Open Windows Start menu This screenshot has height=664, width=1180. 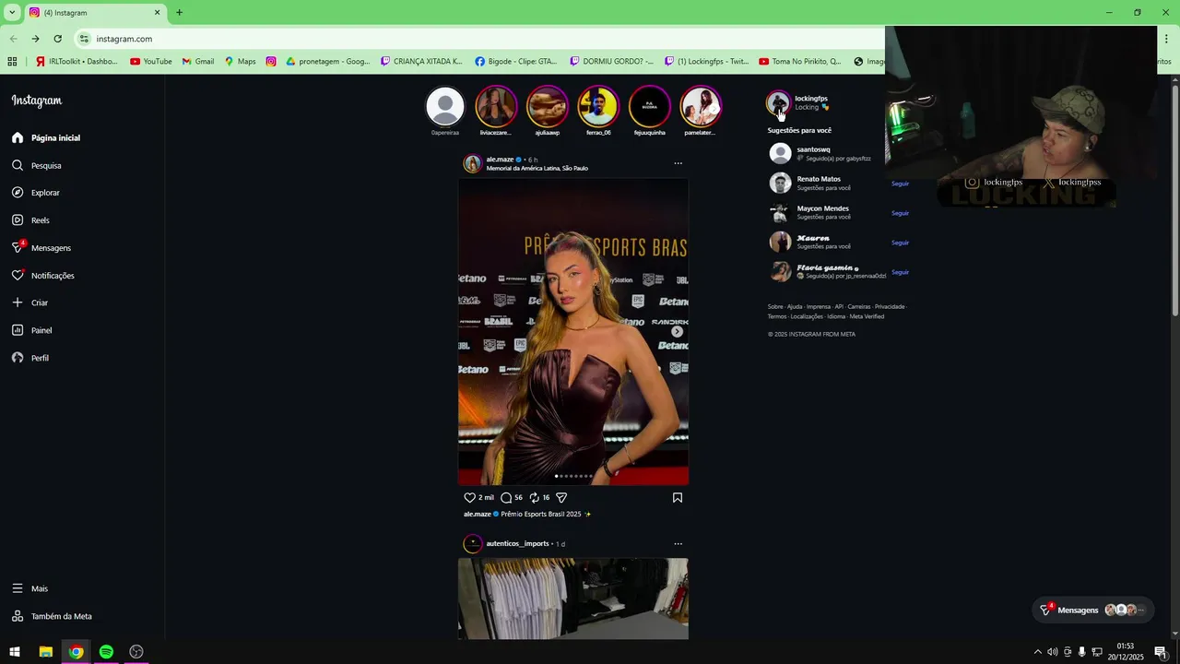click(x=15, y=652)
